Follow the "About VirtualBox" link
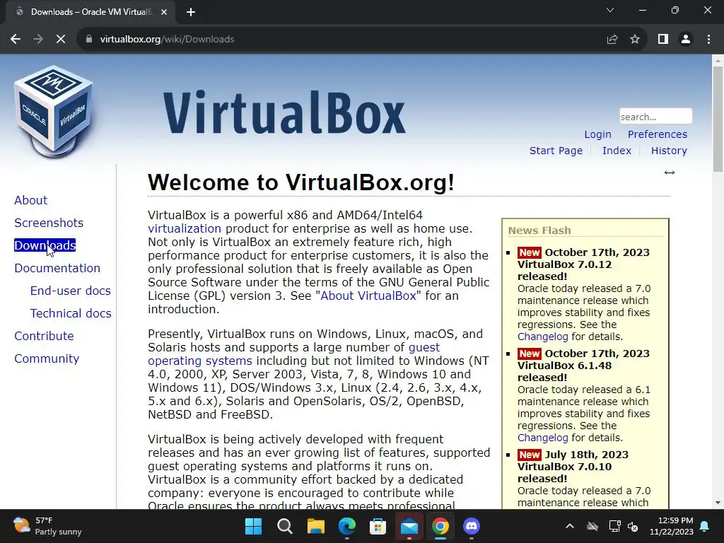This screenshot has width=724, height=543. coord(368,296)
